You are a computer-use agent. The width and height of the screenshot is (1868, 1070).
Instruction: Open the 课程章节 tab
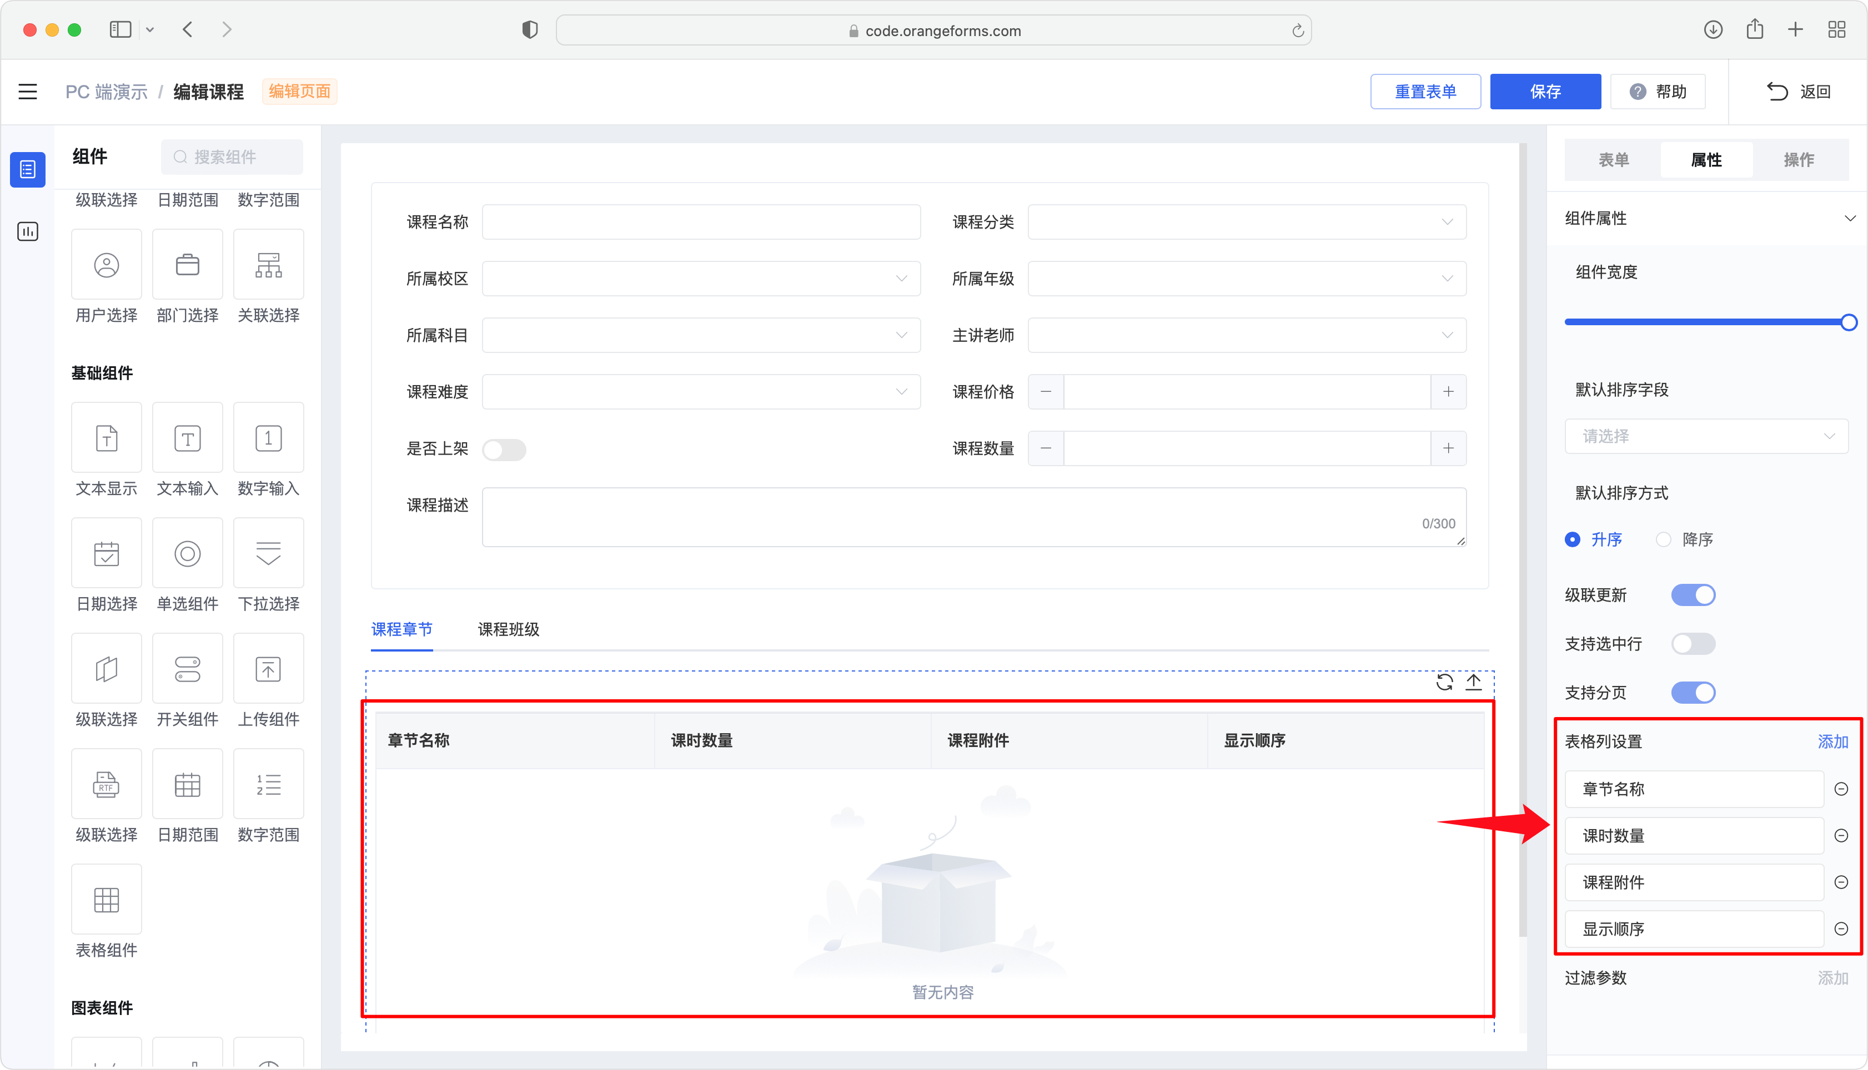tap(401, 630)
